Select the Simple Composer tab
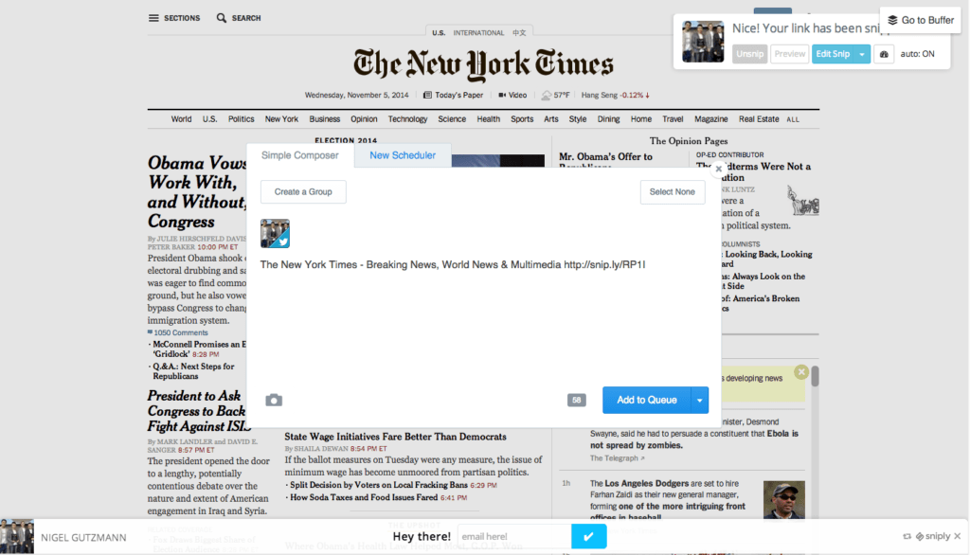 pos(299,155)
